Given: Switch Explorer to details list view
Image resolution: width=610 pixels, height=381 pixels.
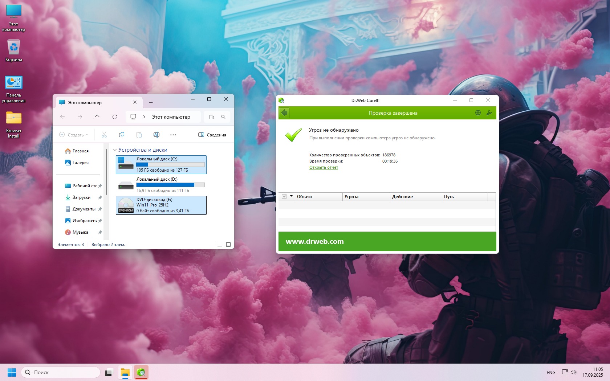Looking at the screenshot, I should pos(220,245).
